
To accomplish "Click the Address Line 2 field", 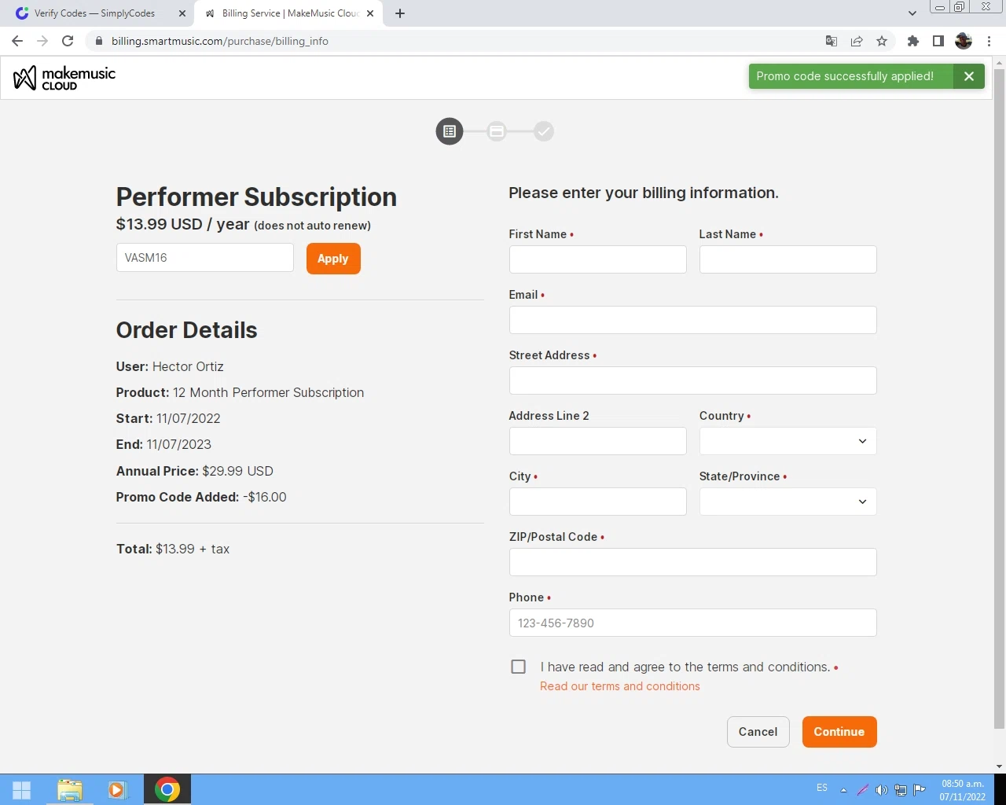I will 598,441.
